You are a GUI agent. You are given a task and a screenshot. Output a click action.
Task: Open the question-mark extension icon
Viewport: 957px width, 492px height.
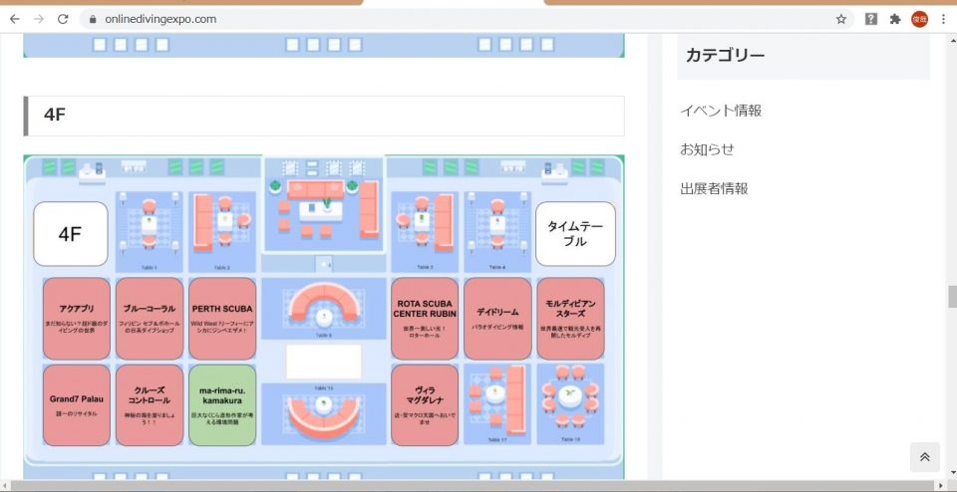click(871, 19)
